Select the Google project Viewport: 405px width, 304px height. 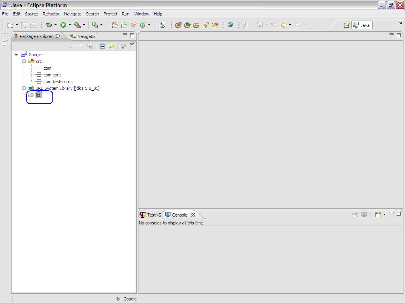(x=35, y=55)
